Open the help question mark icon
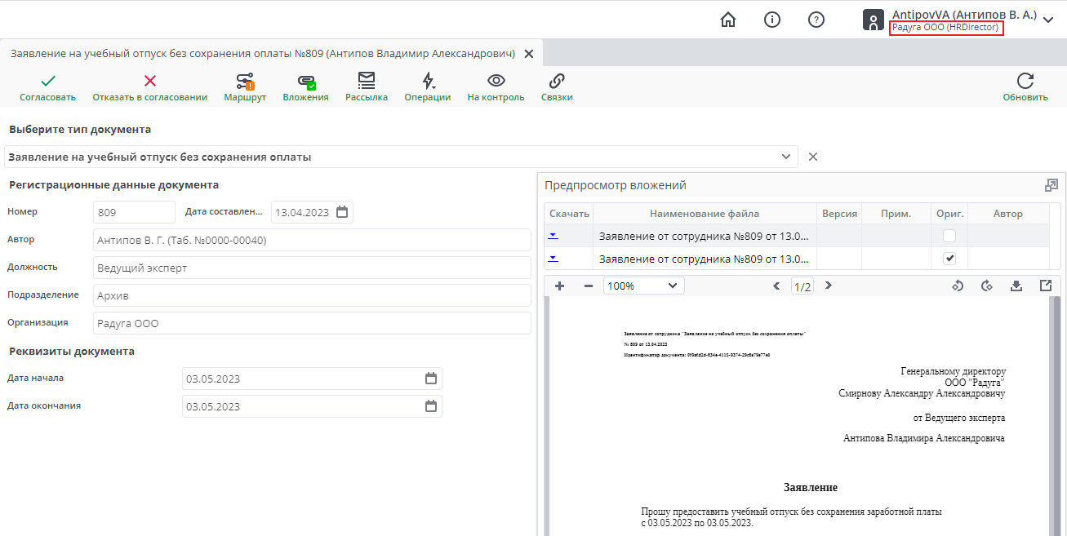 (x=816, y=20)
